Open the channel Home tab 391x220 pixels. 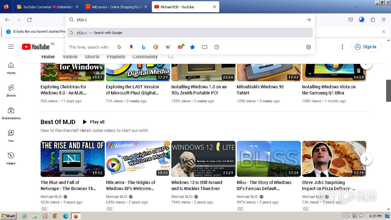click(x=48, y=57)
